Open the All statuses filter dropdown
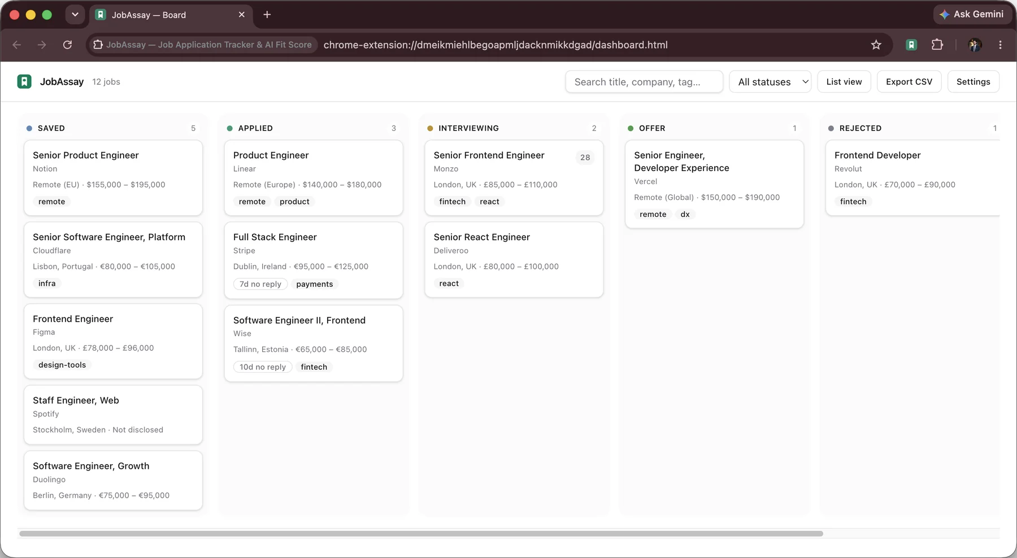This screenshot has height=558, width=1017. click(770, 82)
